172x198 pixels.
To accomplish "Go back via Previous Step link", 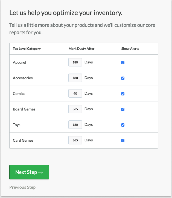I will (x=22, y=187).
